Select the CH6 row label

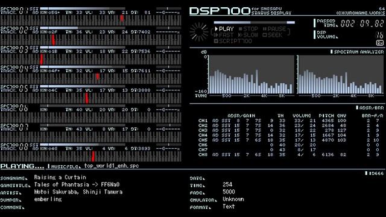[203, 145]
